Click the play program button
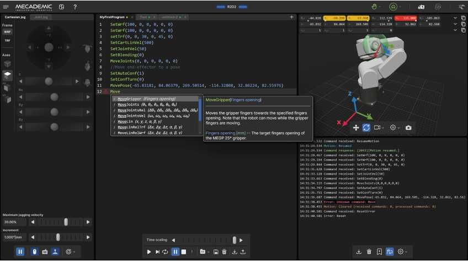Image resolution: width=468 pixels, height=261 pixels. coord(149,252)
